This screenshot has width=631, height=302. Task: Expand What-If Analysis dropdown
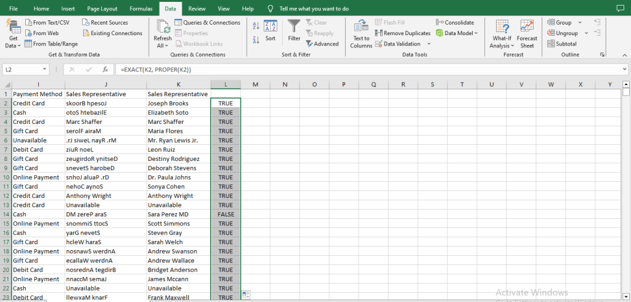(512, 46)
